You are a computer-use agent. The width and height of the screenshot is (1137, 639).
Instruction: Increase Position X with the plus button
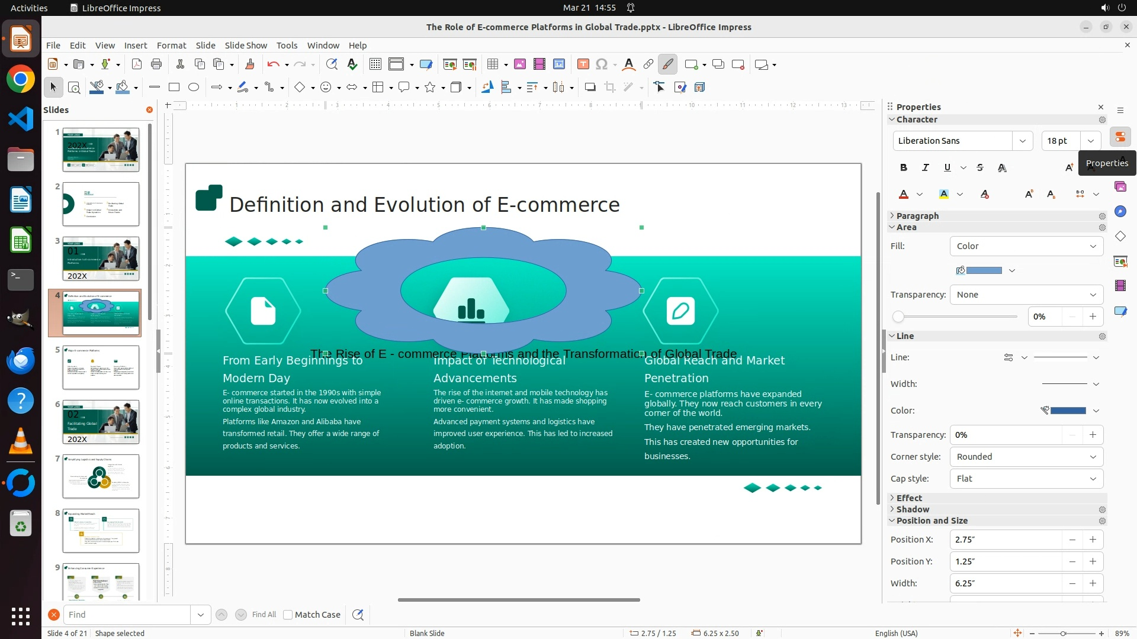point(1093,540)
